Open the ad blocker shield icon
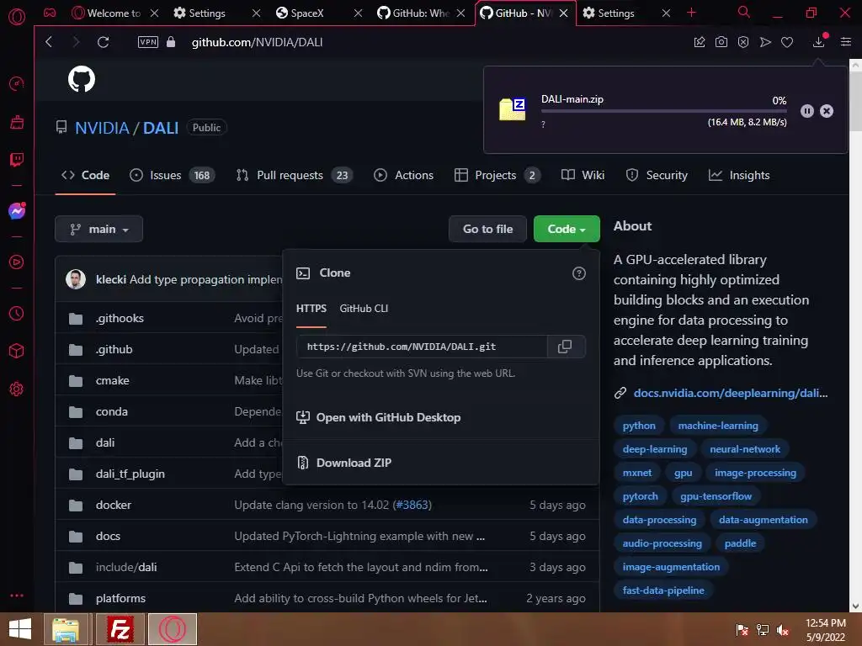Image resolution: width=862 pixels, height=646 pixels. click(742, 42)
